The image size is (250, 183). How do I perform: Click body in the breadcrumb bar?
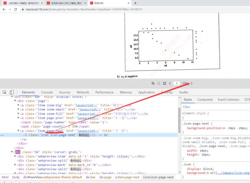(16, 177)
